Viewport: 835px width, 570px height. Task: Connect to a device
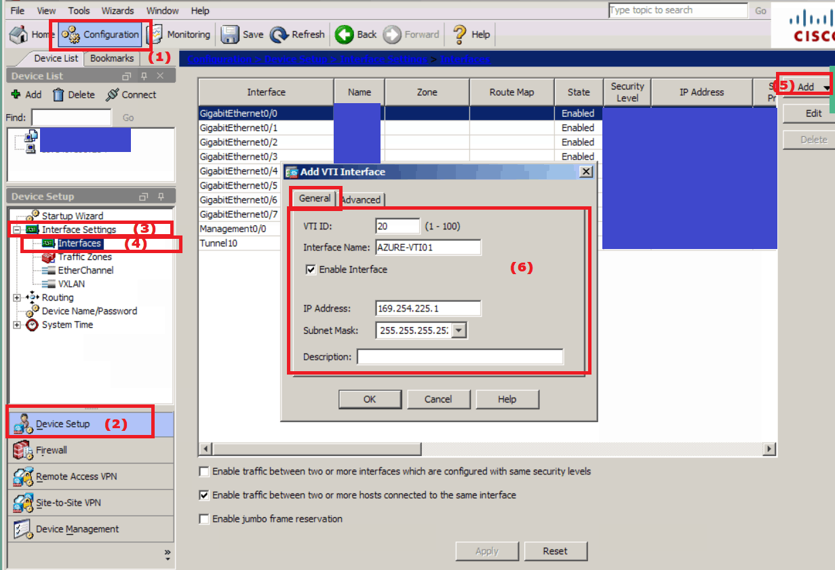pyautogui.click(x=131, y=95)
